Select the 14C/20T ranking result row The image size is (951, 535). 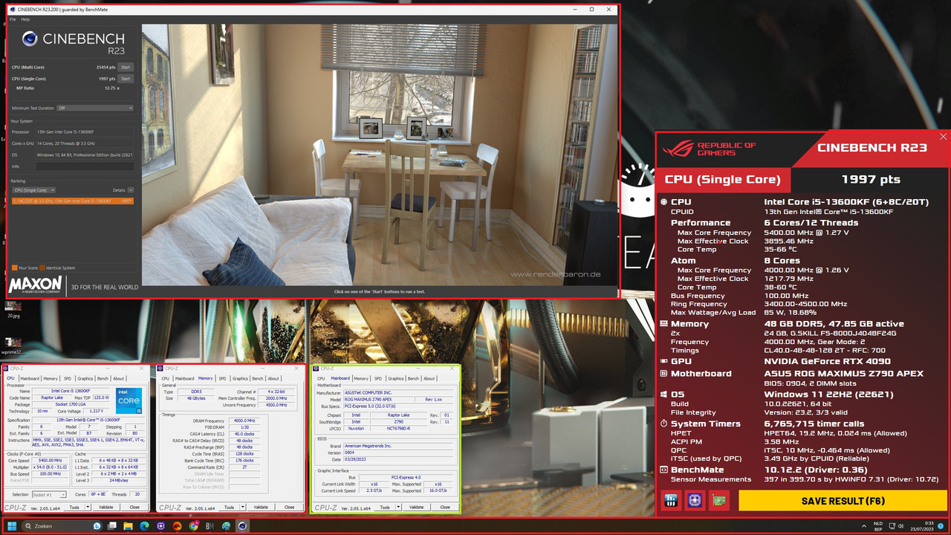(72, 201)
